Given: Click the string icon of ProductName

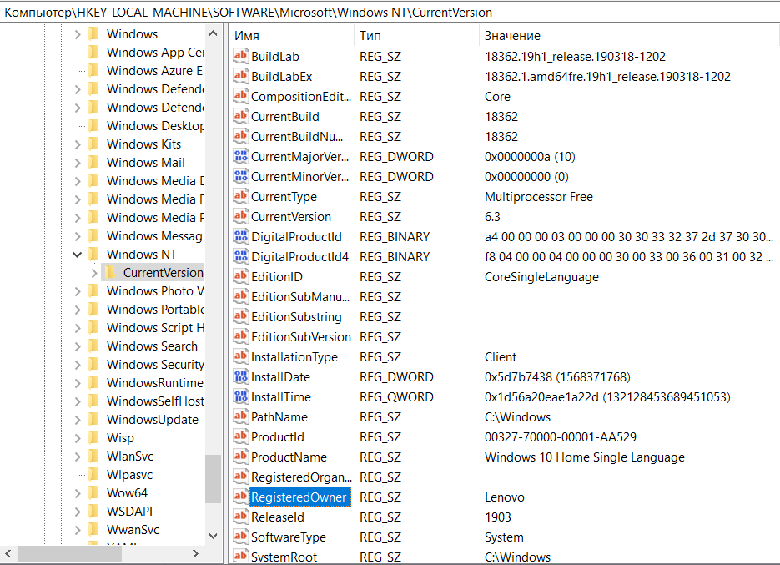Looking at the screenshot, I should tap(241, 457).
